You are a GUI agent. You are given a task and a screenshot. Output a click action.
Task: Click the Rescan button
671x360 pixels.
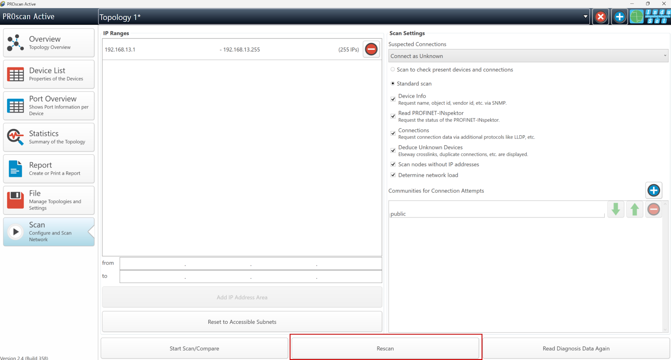pyautogui.click(x=385, y=348)
